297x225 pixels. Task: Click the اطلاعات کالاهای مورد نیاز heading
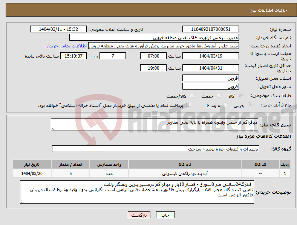click(263, 136)
